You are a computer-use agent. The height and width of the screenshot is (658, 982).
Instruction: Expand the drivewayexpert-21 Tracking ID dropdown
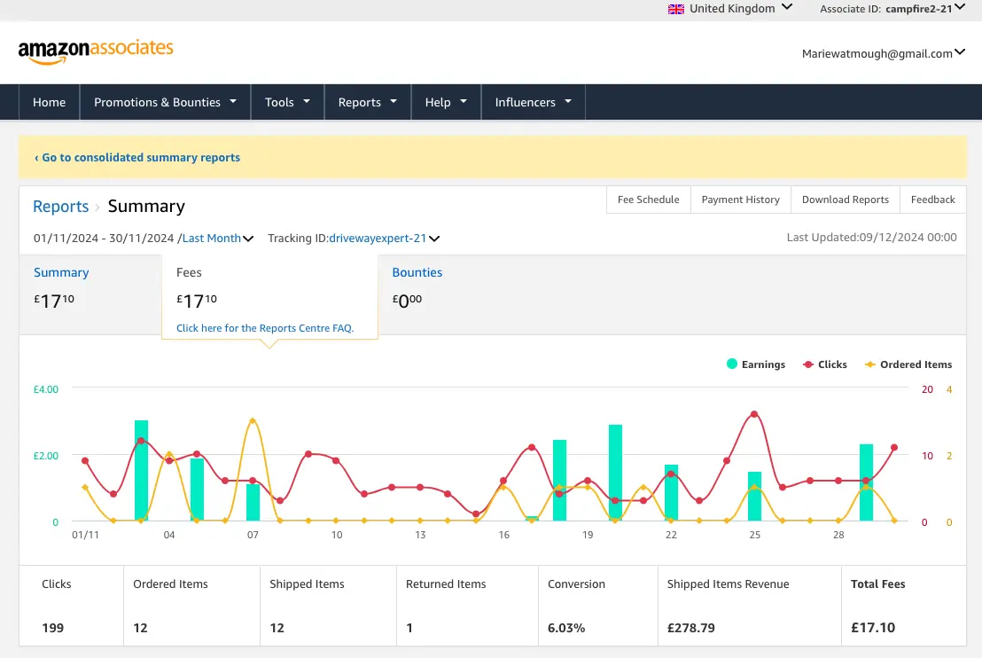[x=384, y=239]
